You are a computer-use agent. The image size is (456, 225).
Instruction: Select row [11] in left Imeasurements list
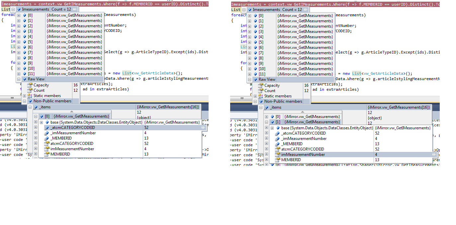(60, 74)
